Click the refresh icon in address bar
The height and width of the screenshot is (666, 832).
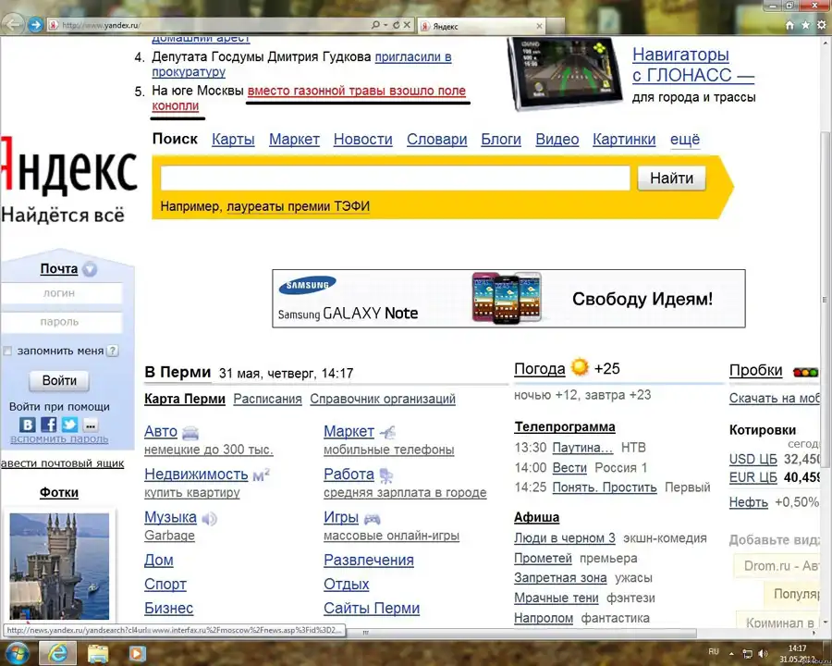point(397,25)
